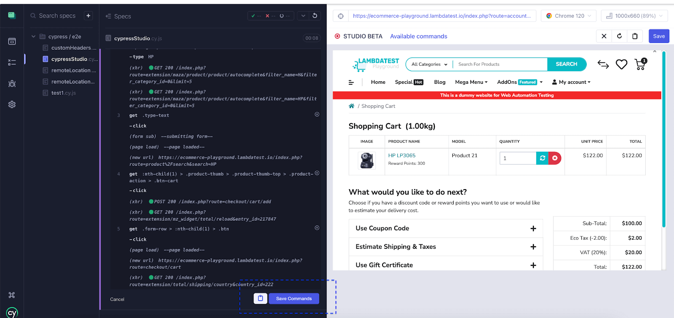Remove the 'get .form-row' studio command
The image size is (674, 318).
point(317,228)
